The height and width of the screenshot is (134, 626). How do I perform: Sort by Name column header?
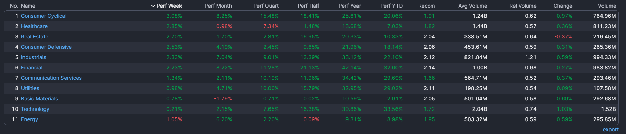pyautogui.click(x=28, y=6)
